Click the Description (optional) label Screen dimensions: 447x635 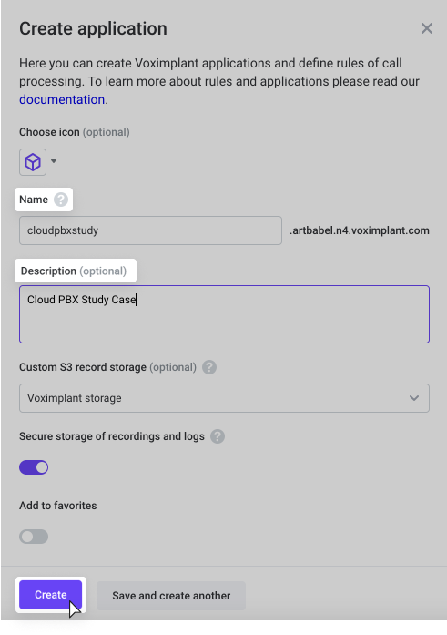pos(74,271)
